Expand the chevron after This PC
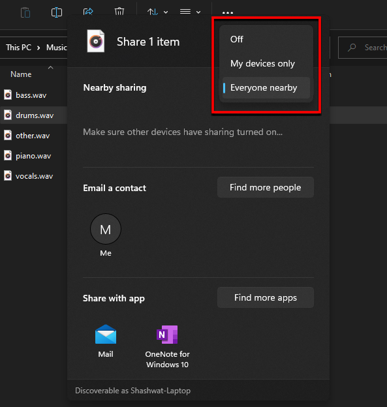387x407 pixels. tap(39, 48)
